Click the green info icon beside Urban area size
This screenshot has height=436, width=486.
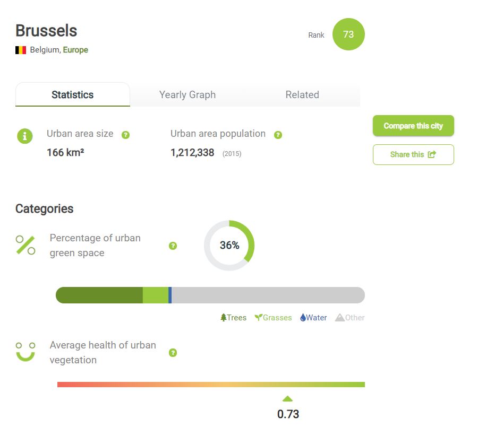25,136
